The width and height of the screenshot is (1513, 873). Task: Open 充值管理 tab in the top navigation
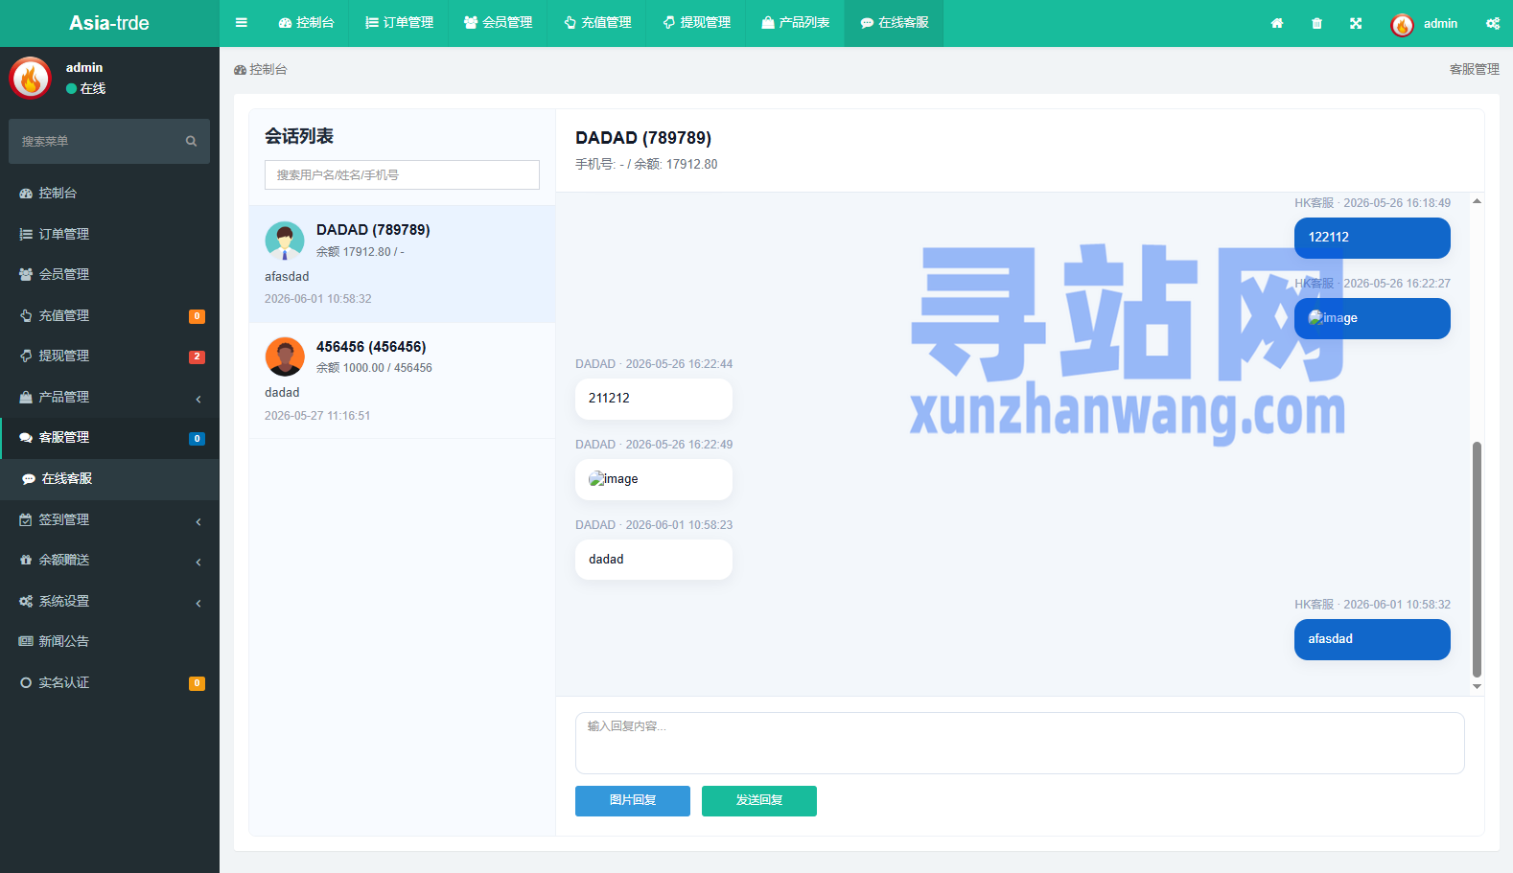coord(597,23)
